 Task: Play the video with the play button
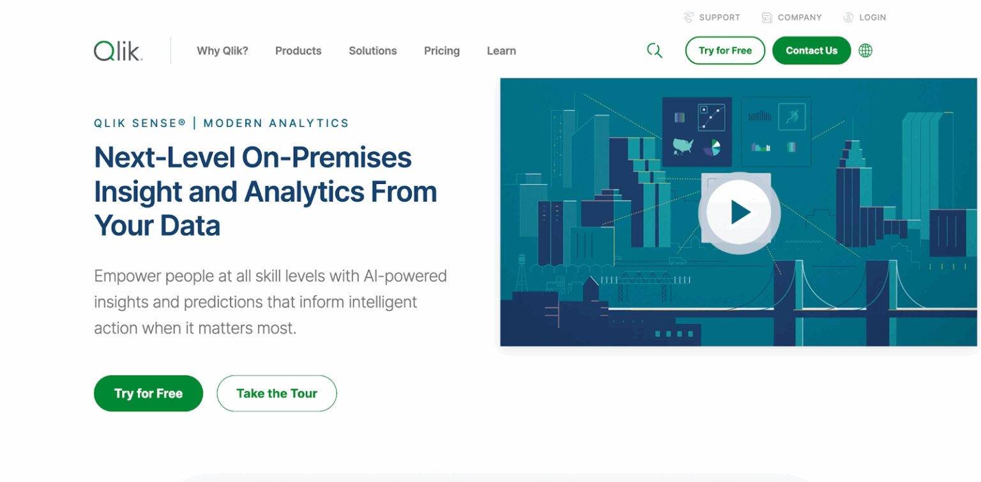click(739, 212)
